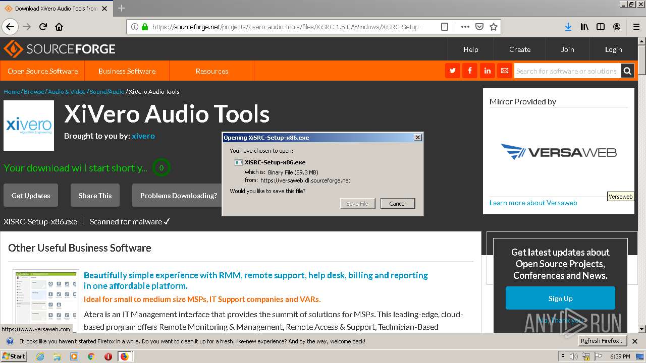Screen dimensions: 646x363
Task: Open the Library bookshelf icon
Action: pos(584,27)
